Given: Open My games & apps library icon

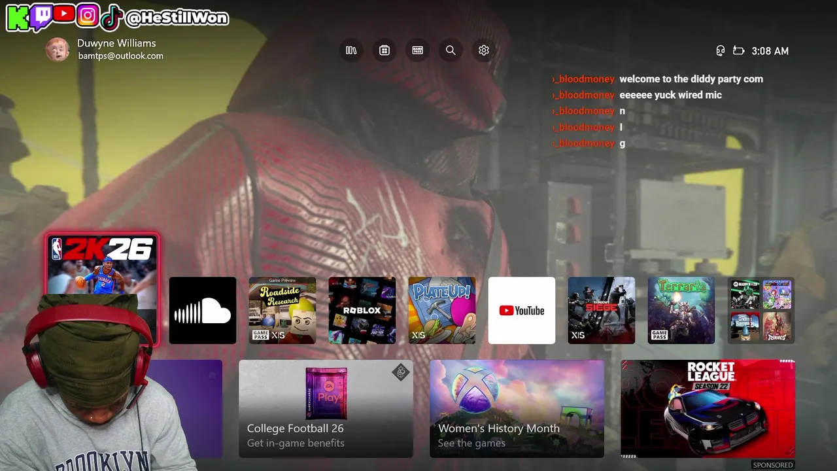Looking at the screenshot, I should [x=351, y=50].
